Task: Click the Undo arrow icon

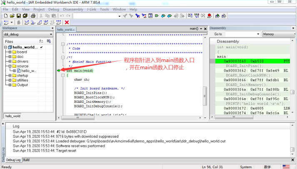Action: [62, 16]
